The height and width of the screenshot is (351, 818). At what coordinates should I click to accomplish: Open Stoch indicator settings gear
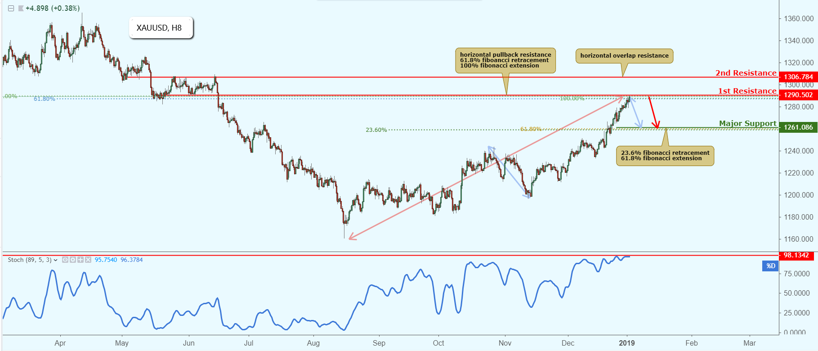[x=73, y=260]
